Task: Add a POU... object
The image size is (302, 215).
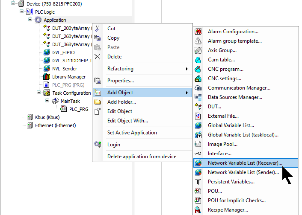Action: [246, 191]
